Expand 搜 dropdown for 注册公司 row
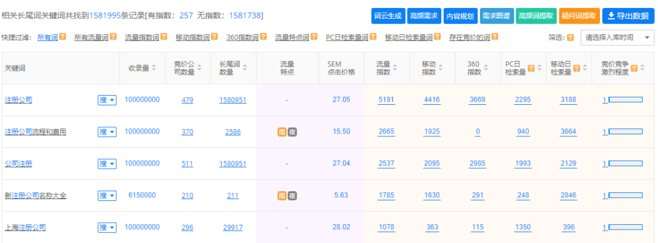 (x=107, y=100)
